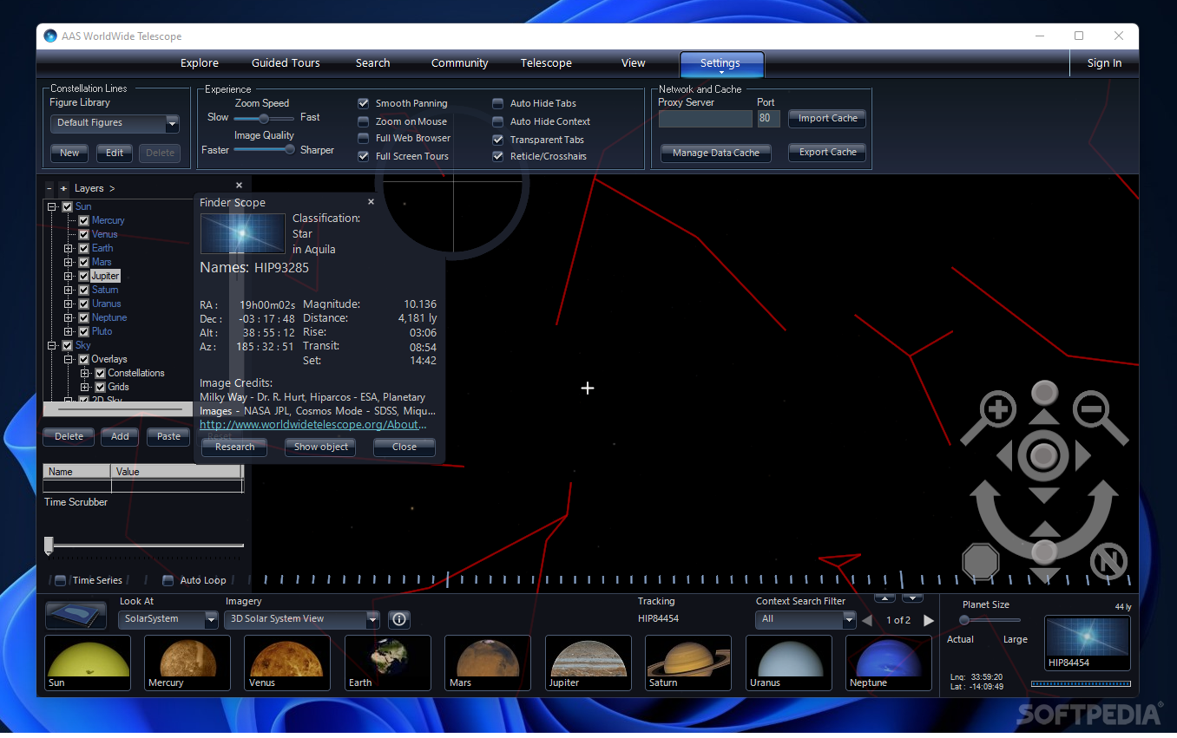The height and width of the screenshot is (738, 1177).
Task: Expand the Earth tree node
Action: click(69, 248)
